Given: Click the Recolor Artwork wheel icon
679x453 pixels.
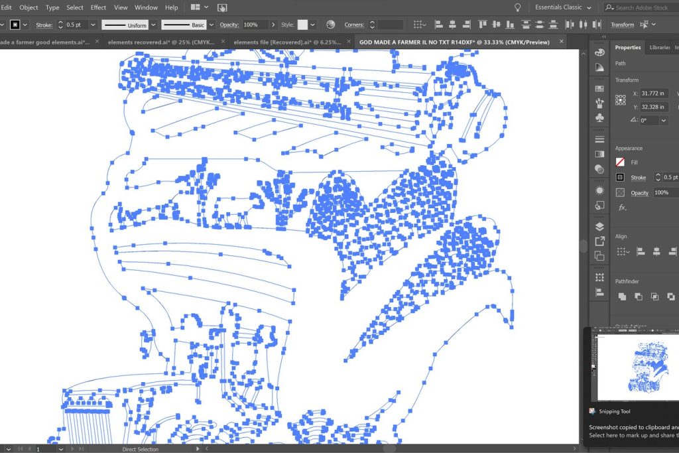Looking at the screenshot, I should pos(330,25).
